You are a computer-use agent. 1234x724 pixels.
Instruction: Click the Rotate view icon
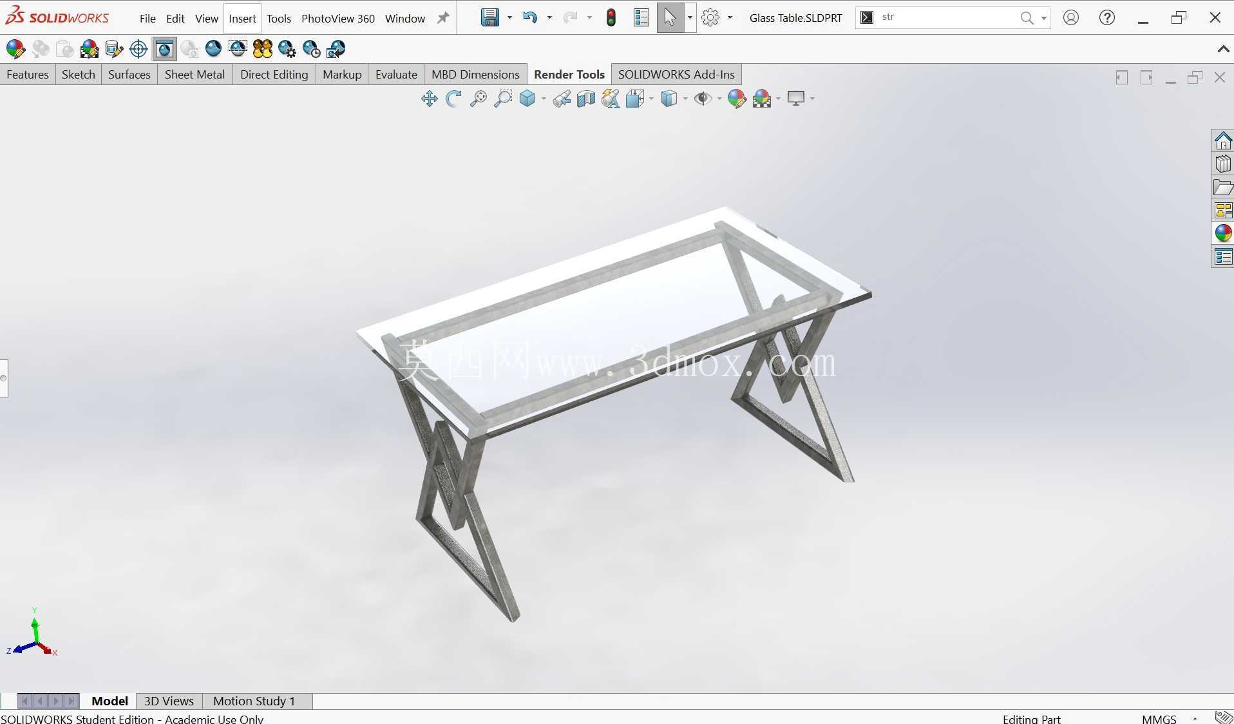pos(453,99)
